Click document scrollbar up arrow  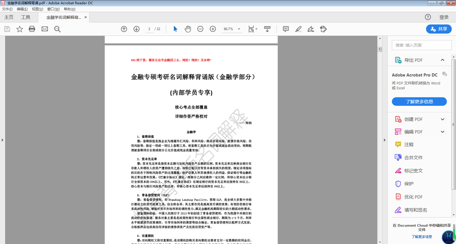point(380,38)
